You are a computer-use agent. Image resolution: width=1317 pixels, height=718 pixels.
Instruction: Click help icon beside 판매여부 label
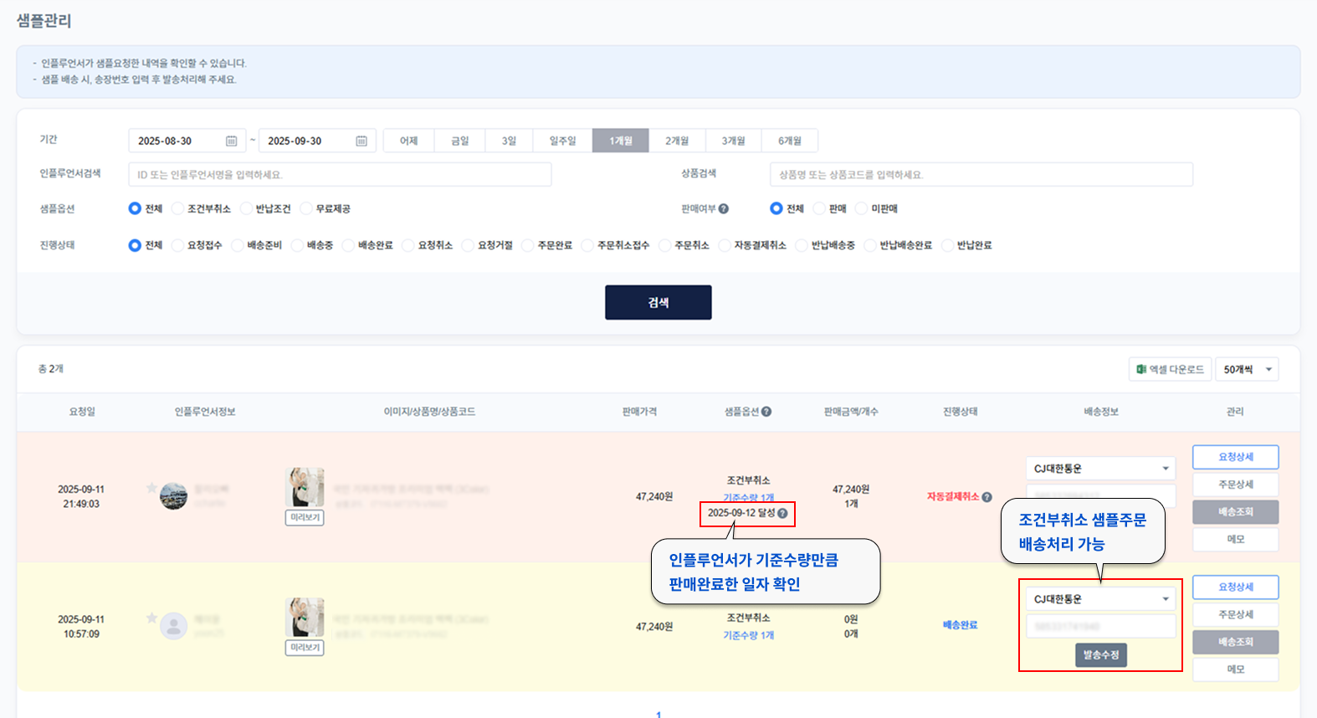pos(724,209)
